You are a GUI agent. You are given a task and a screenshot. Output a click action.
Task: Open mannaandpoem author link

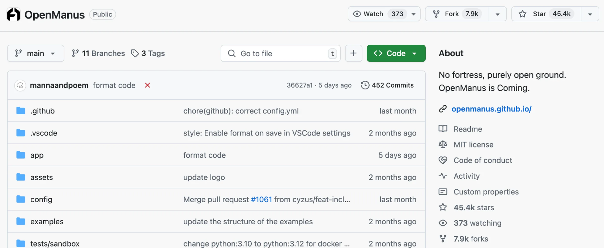(x=59, y=85)
